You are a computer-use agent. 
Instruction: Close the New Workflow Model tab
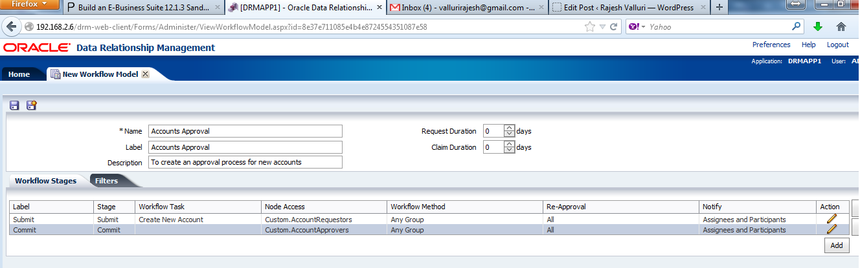(x=145, y=74)
